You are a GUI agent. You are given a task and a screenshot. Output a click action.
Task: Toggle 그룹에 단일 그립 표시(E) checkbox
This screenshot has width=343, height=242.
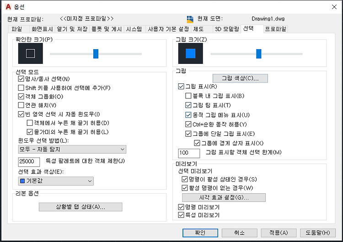pos(188,134)
